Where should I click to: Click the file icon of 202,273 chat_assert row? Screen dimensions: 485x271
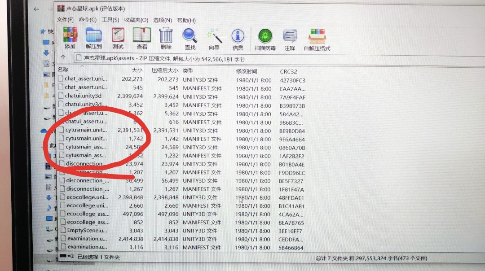pyautogui.click(x=61, y=79)
